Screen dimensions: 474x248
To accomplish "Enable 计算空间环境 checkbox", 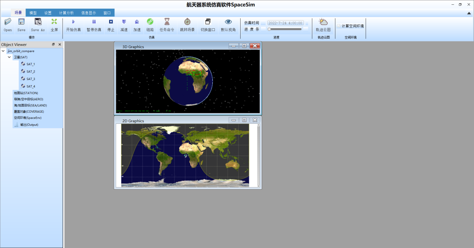I will pyautogui.click(x=339, y=26).
